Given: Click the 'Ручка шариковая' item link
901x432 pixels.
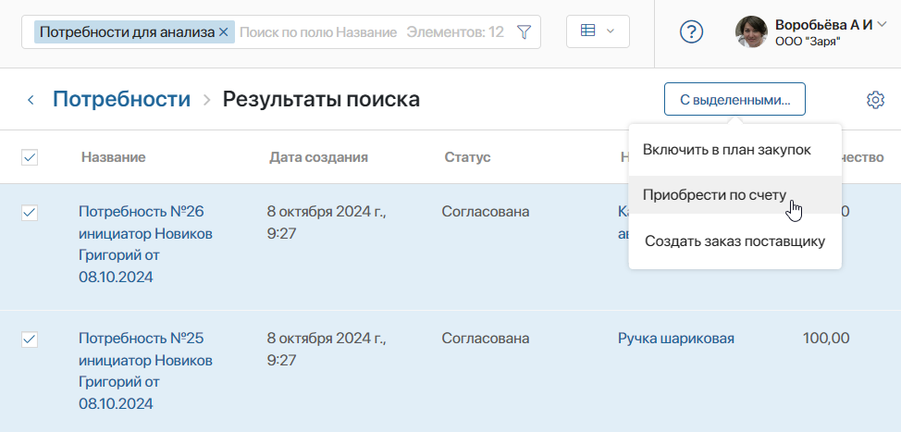Looking at the screenshot, I should coord(675,339).
